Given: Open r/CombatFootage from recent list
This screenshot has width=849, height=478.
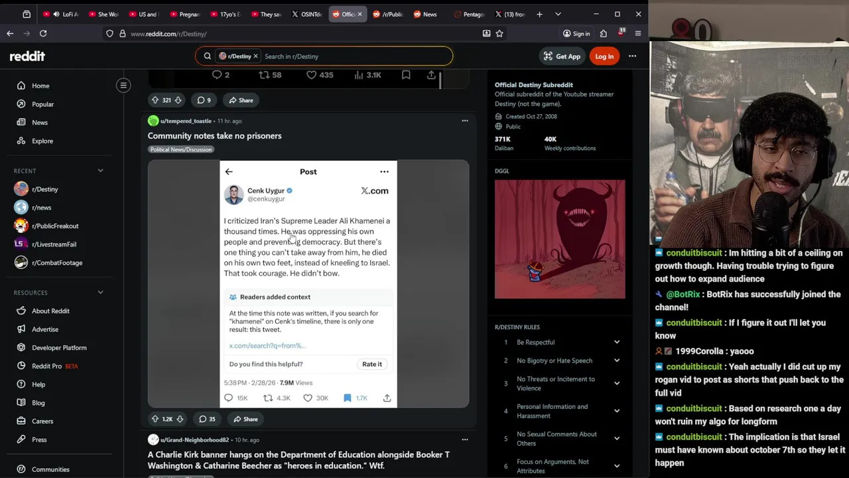Looking at the screenshot, I should click(x=57, y=263).
